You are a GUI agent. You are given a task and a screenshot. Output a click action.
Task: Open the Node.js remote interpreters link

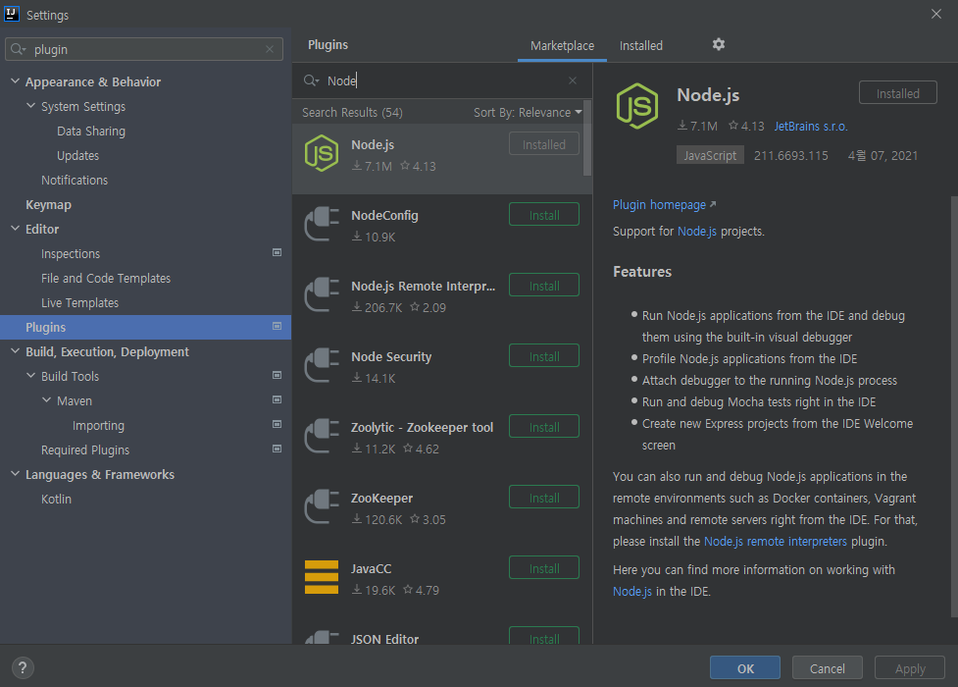(776, 542)
